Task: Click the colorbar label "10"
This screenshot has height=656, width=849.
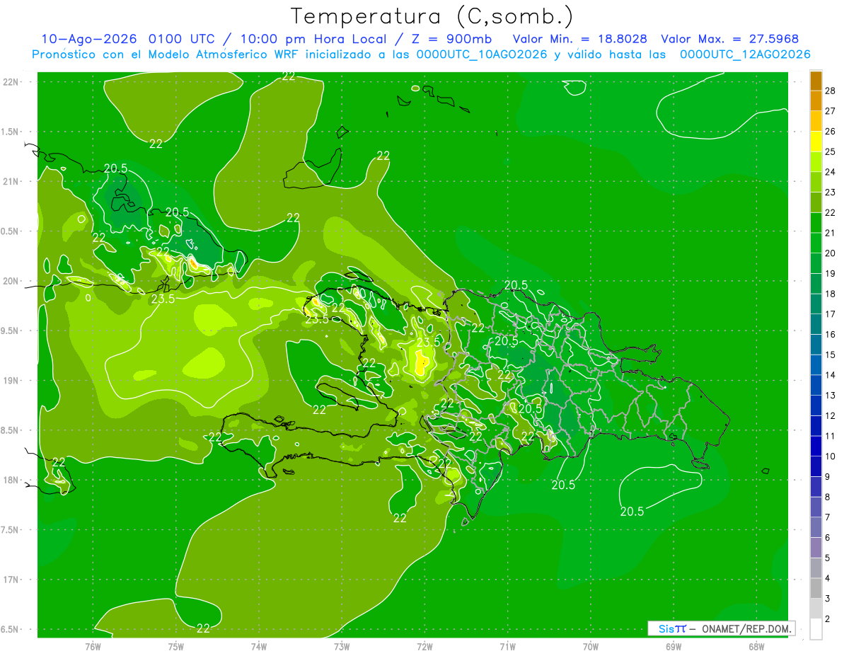Action: click(x=831, y=456)
